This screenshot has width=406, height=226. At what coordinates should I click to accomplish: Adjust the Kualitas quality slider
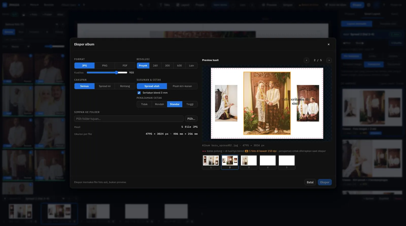click(x=107, y=73)
